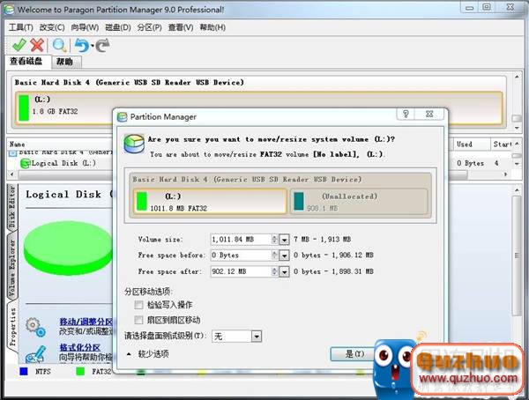
Task: Open surface test level dropdown
Action: [x=257, y=337]
